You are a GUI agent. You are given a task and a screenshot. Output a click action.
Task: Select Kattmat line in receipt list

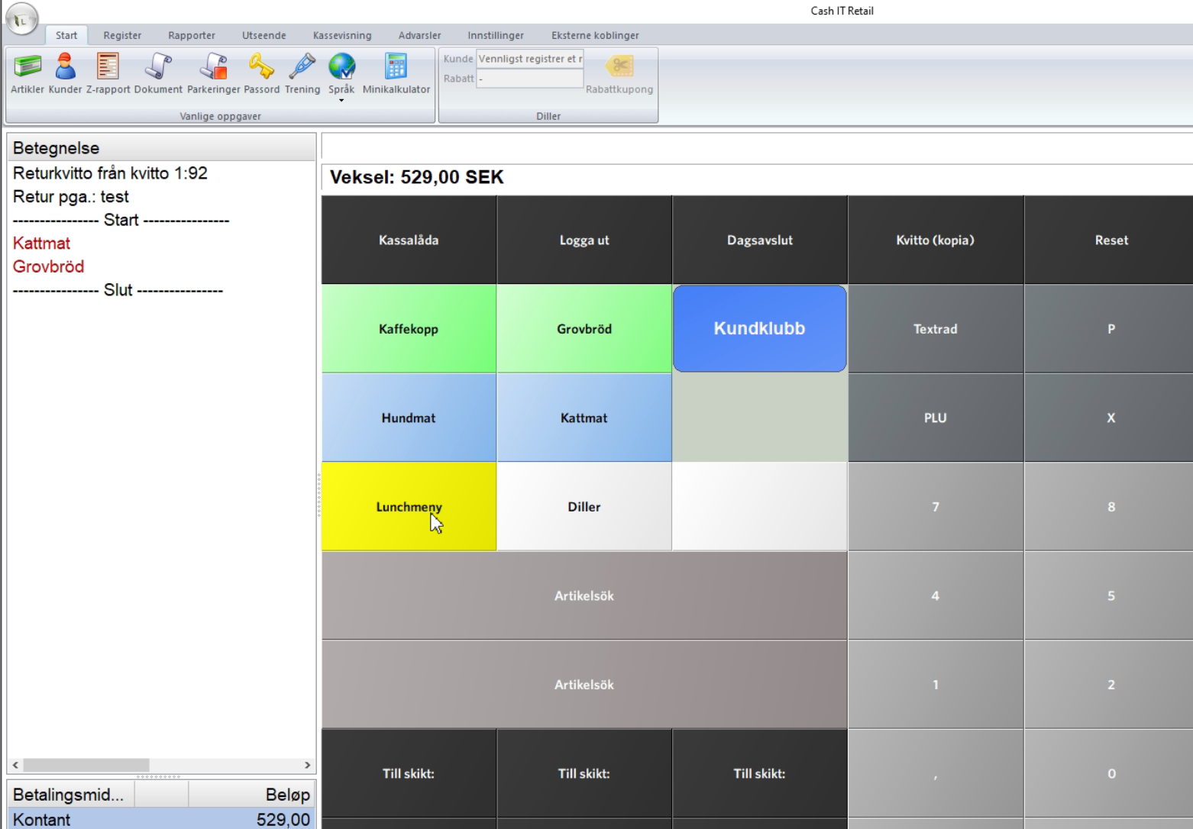point(42,244)
